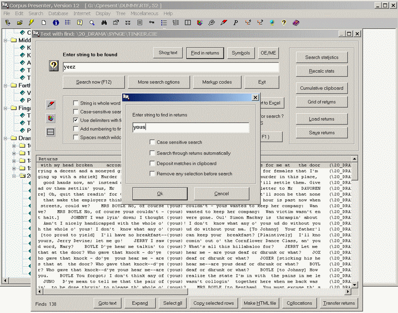Image resolution: width=398 pixels, height=313 pixels.
Task: Enable Case sensitive search checkbox in dialog
Action: click(153, 143)
